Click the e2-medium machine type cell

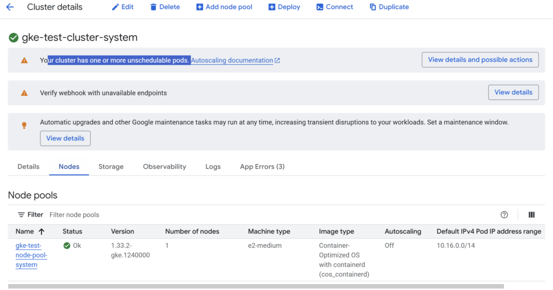point(265,246)
